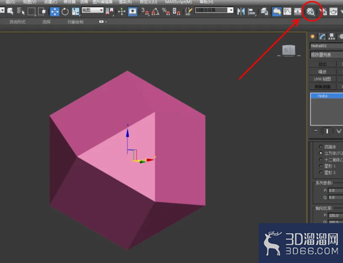Open the Hierarchy panel tab
This screenshot has width=343, height=263.
tap(331, 37)
